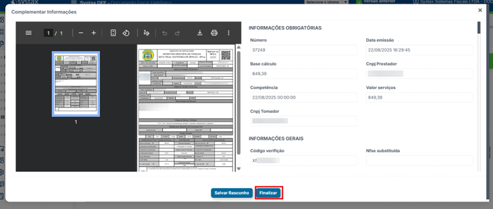493x209 pixels.
Task: Click the redo arrow in PDF toolbar
Action: tap(177, 33)
